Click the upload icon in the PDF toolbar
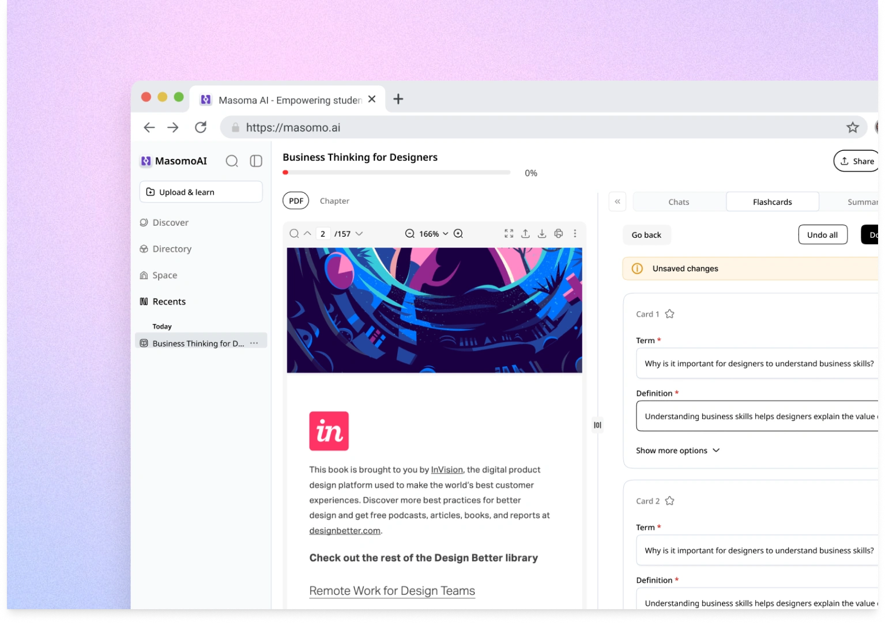The image size is (885, 623). tap(525, 234)
